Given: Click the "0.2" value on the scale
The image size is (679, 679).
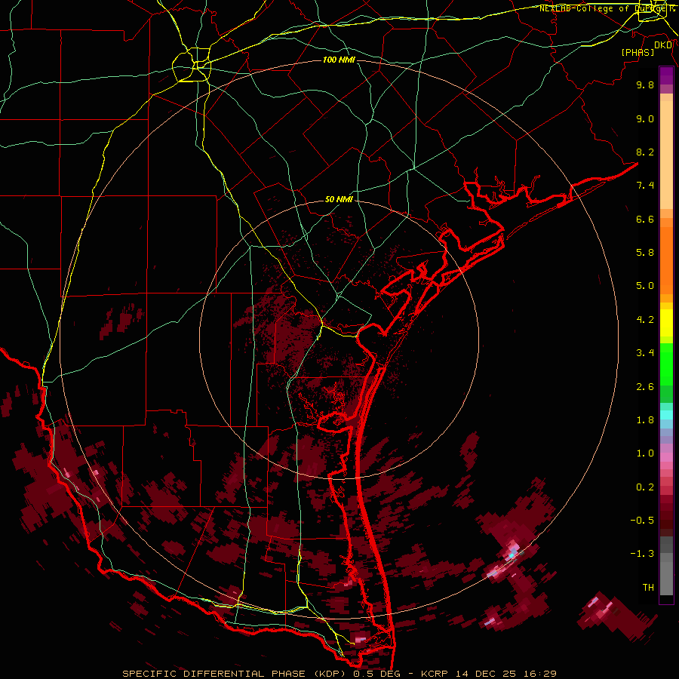Looking at the screenshot, I should [645, 487].
